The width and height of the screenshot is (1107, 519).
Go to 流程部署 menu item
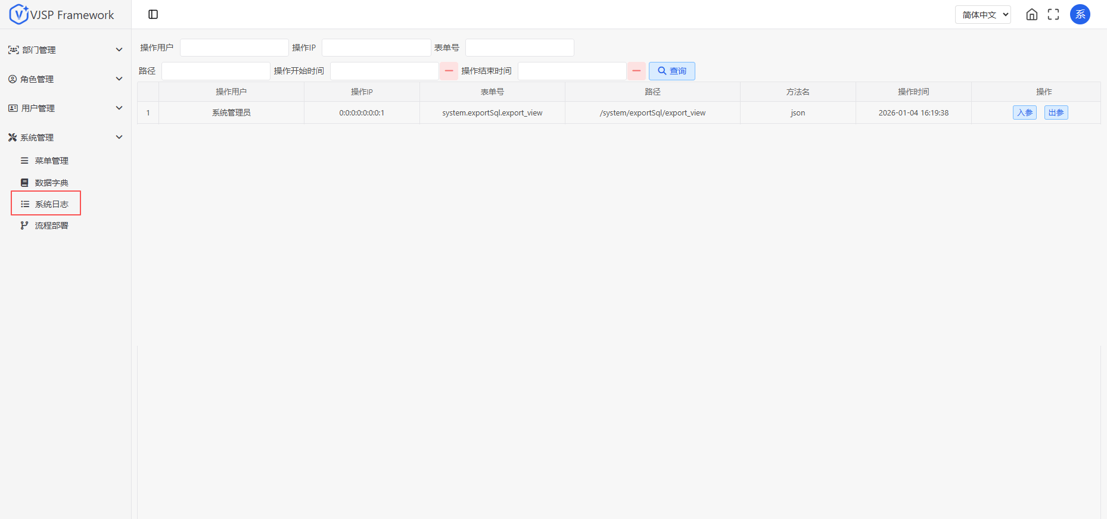51,226
